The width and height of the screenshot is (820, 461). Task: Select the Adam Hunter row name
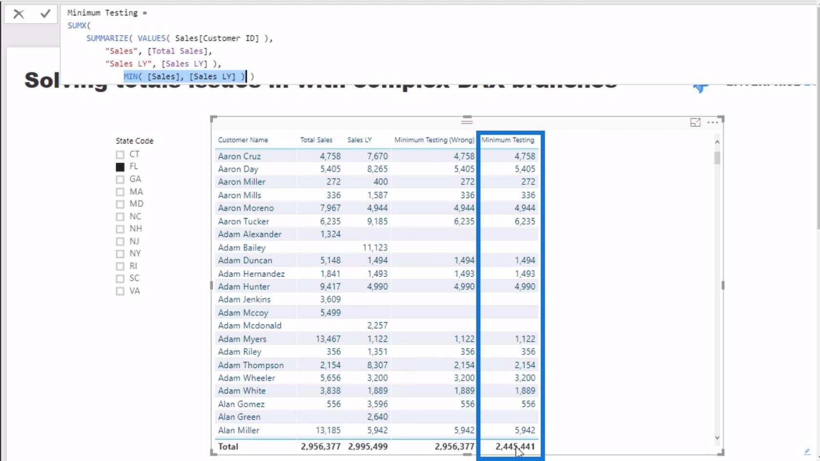pyautogui.click(x=244, y=286)
